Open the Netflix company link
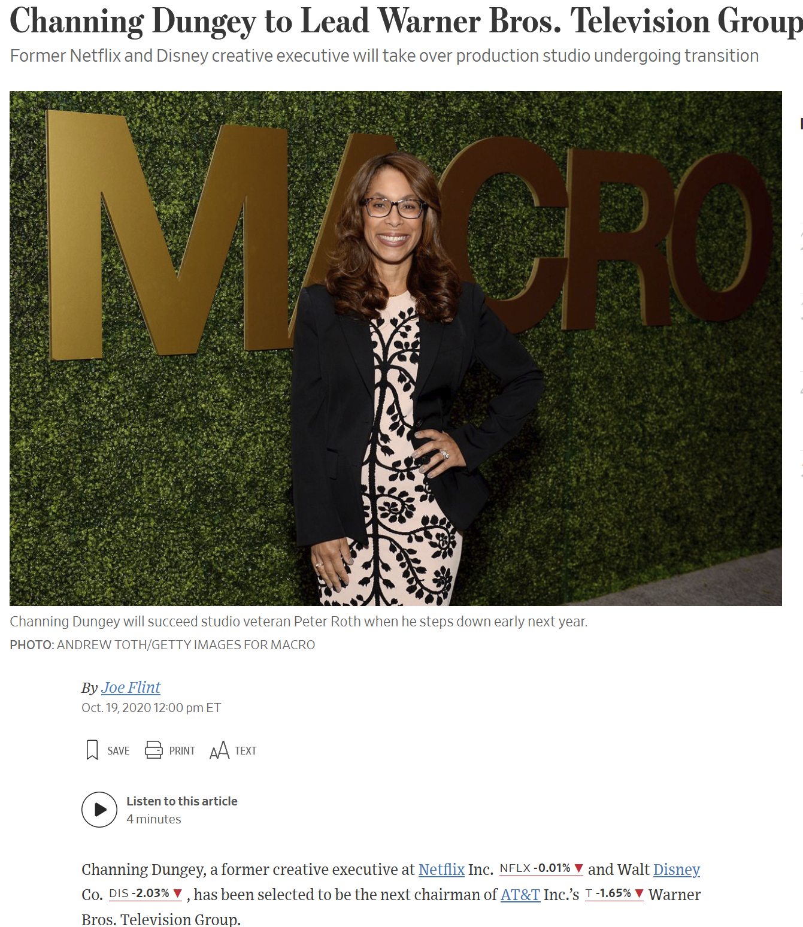This screenshot has width=803, height=927. (441, 870)
